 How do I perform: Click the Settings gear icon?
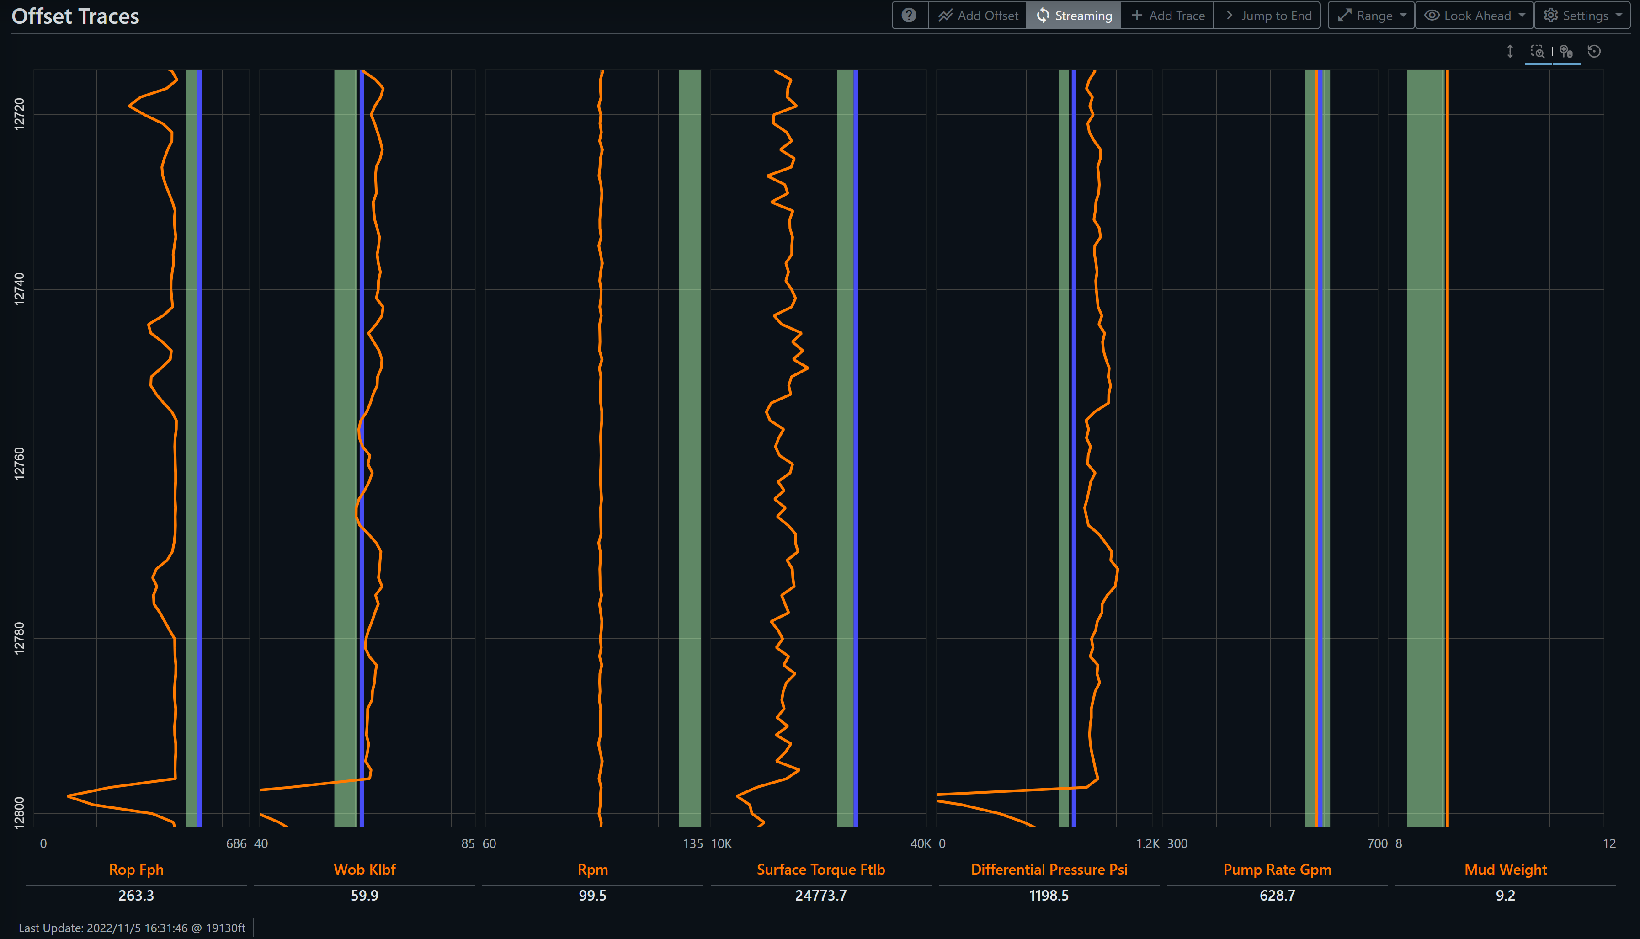coord(1551,16)
